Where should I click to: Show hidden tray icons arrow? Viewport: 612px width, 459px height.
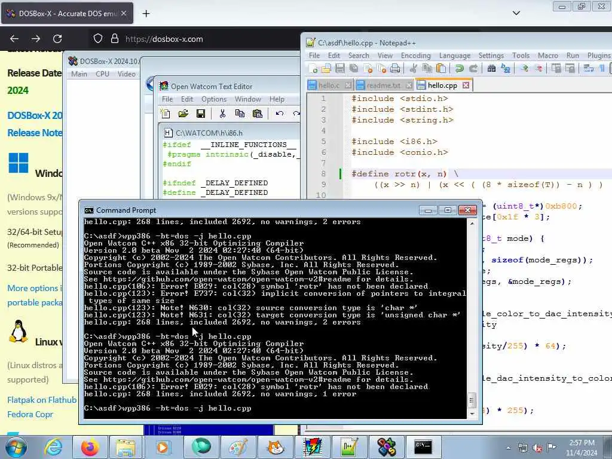pos(508,448)
